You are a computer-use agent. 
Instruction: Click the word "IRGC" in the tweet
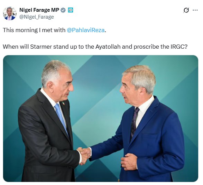[177, 47]
